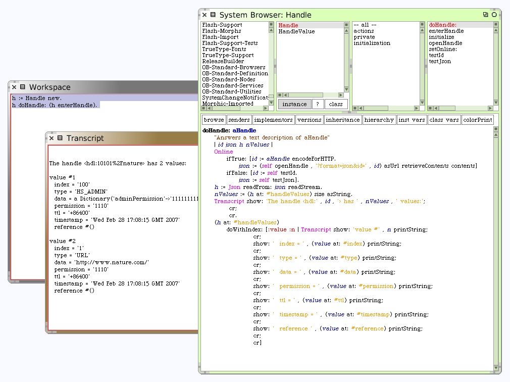Click the senders button

[x=239, y=120]
